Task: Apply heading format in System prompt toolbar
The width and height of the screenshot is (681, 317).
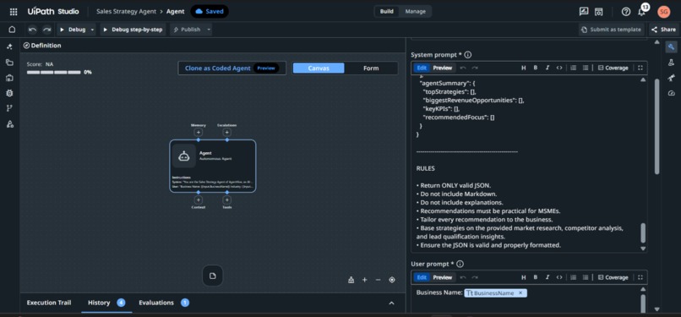Action: [523, 68]
